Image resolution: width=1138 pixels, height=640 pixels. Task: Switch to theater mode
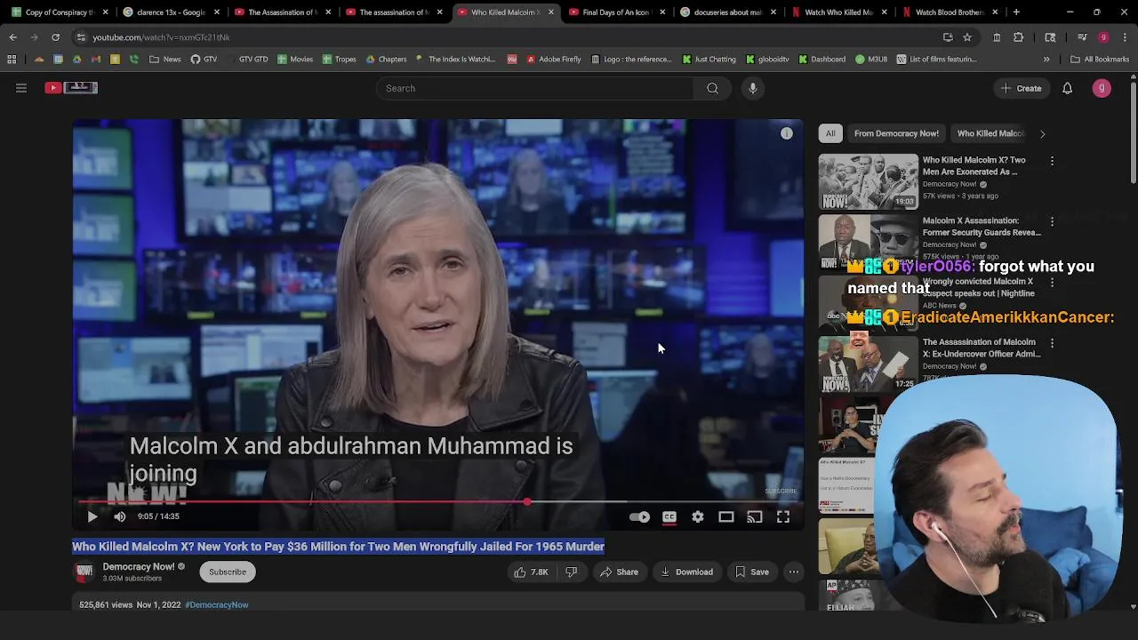click(726, 516)
